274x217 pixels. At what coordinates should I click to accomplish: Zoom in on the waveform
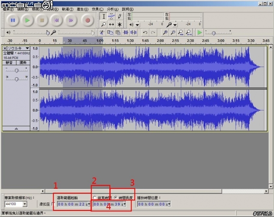tap(165, 32)
